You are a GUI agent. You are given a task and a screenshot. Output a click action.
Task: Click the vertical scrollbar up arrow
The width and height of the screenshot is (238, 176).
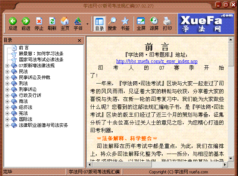click(231, 40)
